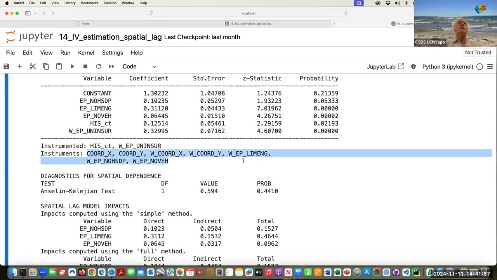Open notebook in JupyterLab
The height and width of the screenshot is (280, 497).
(386, 66)
